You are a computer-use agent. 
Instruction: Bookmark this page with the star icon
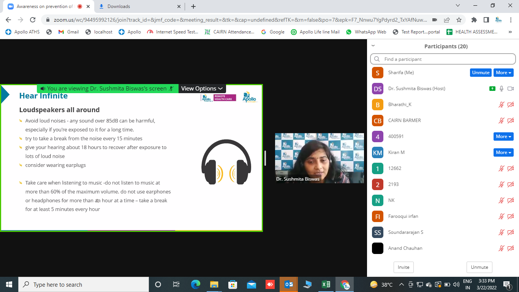tap(459, 20)
